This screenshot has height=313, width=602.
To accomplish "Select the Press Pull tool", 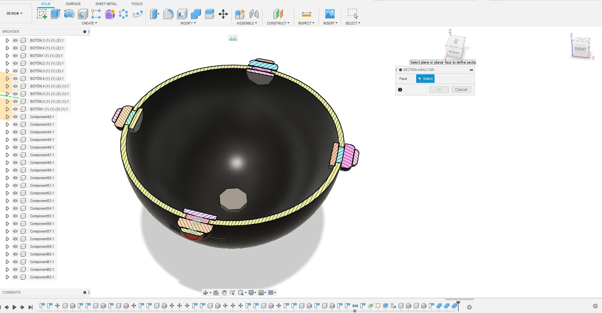I will pos(155,14).
